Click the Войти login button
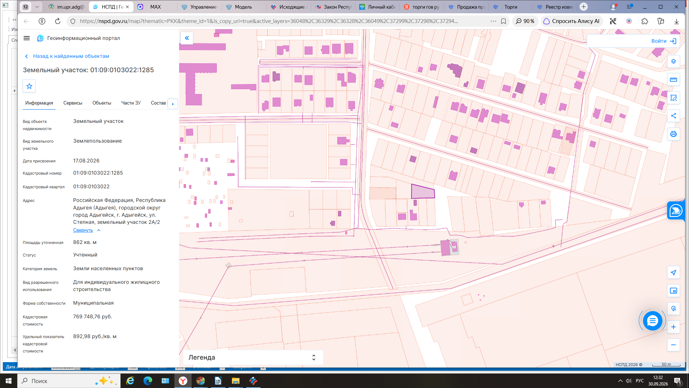Viewport: 689px width, 388px height. pyautogui.click(x=664, y=41)
